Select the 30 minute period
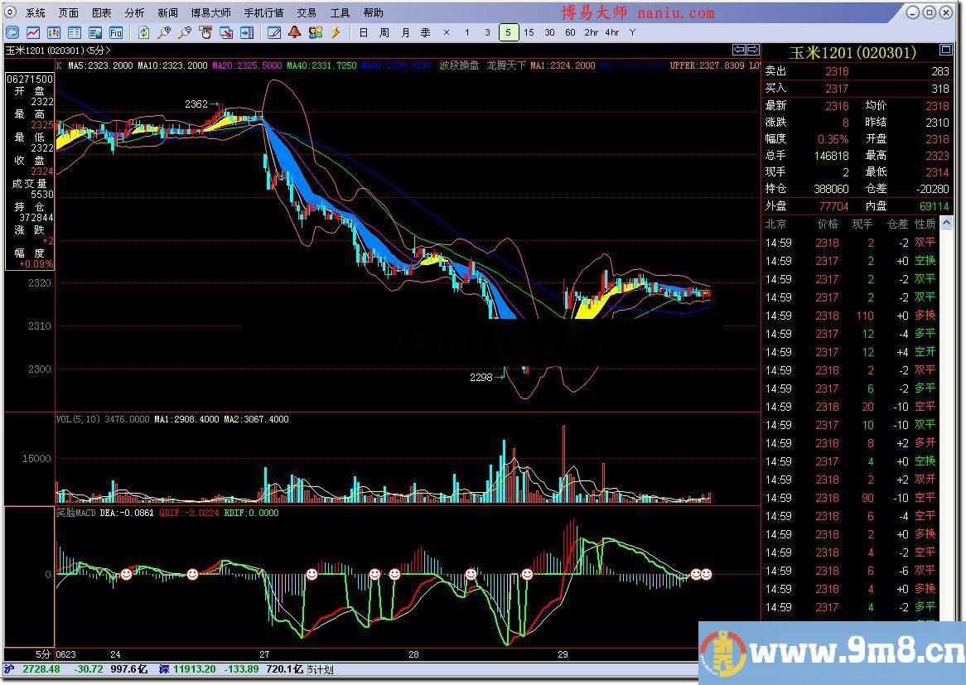966x685 pixels. click(x=549, y=32)
